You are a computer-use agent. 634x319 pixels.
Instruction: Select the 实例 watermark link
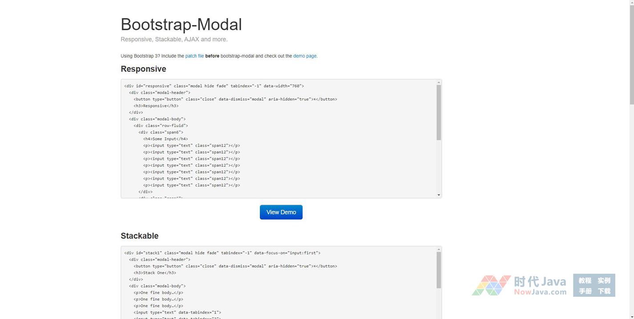click(604, 280)
